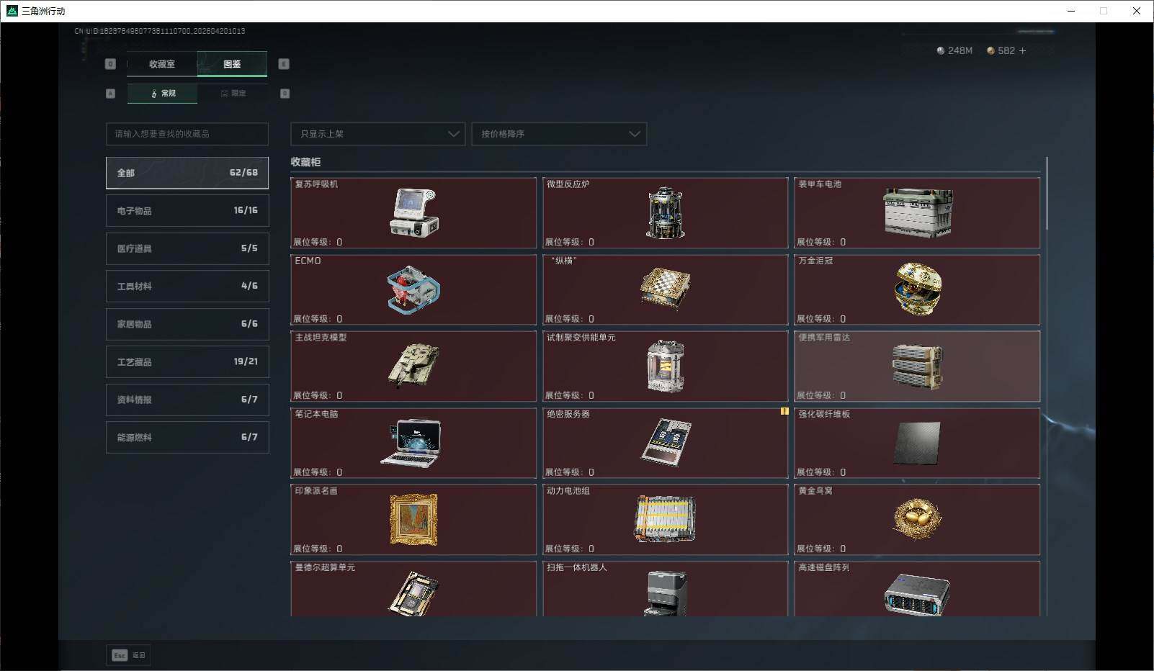Select the 扫拖一体机器人 robot icon
The image size is (1154, 671).
point(666,593)
